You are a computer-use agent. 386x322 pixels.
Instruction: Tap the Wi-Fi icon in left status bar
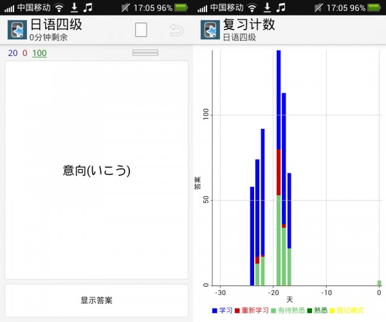coord(59,8)
